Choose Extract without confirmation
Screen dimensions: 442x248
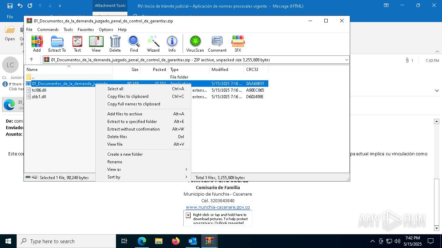coord(143,129)
